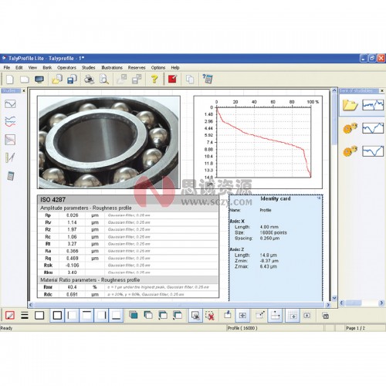
Task: Click the yellow question mark help icon
Action: point(154,79)
